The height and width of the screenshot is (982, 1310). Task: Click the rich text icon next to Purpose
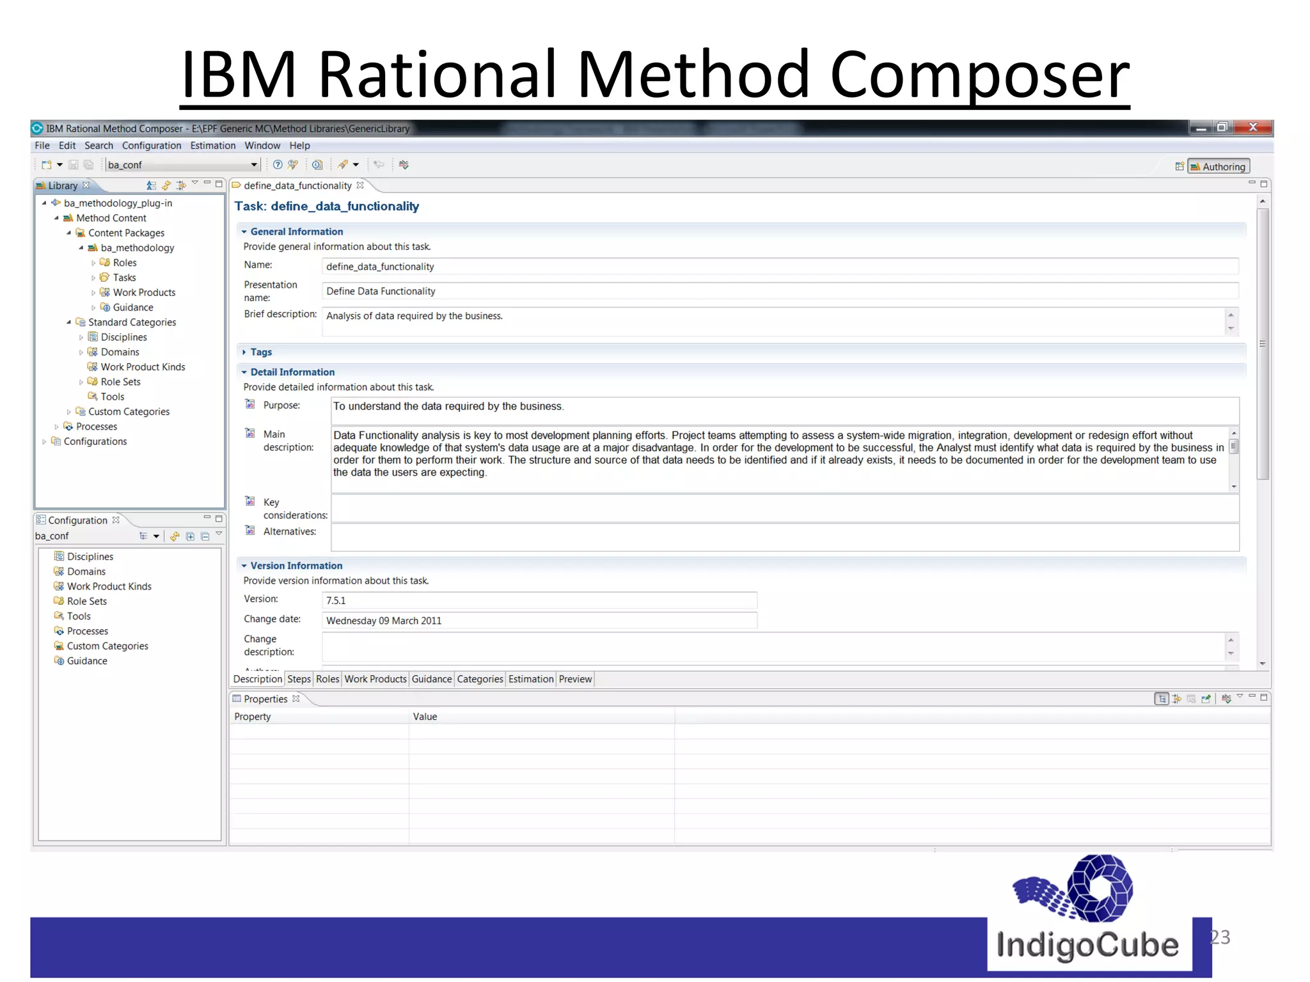click(x=250, y=404)
